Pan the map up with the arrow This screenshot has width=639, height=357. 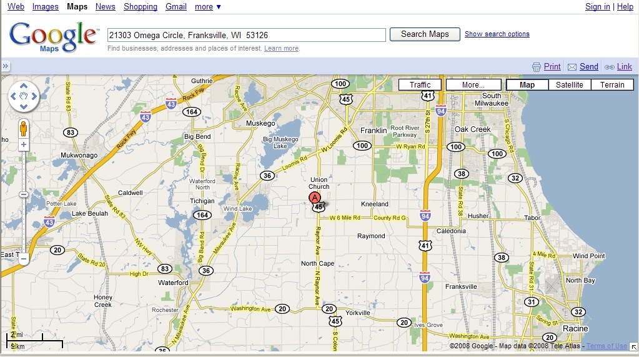pyautogui.click(x=24, y=86)
